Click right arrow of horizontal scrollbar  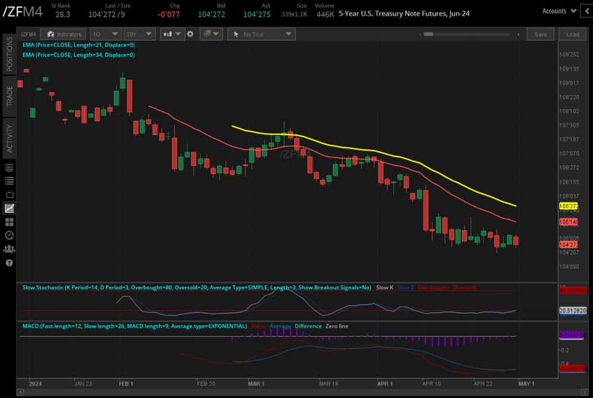[x=585, y=392]
